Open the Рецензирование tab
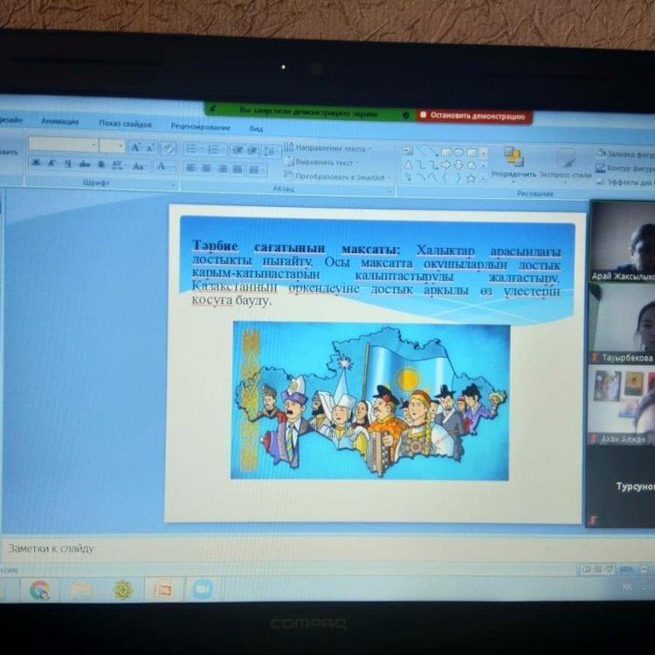Screen dimensions: 655x655 (201, 127)
